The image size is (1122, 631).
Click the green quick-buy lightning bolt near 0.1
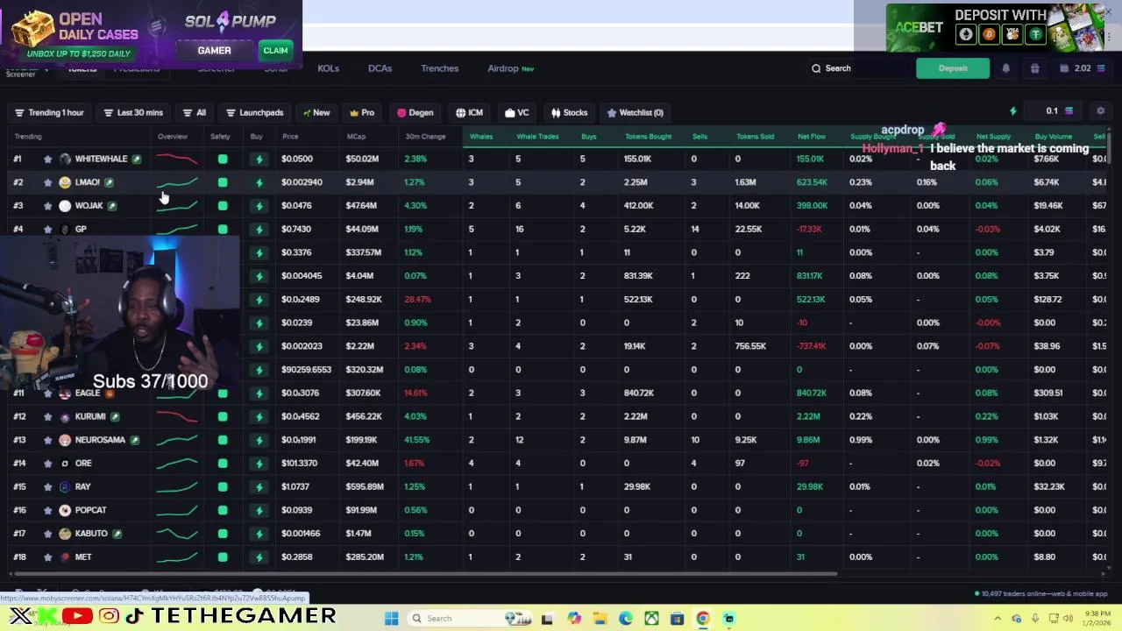(x=1013, y=111)
